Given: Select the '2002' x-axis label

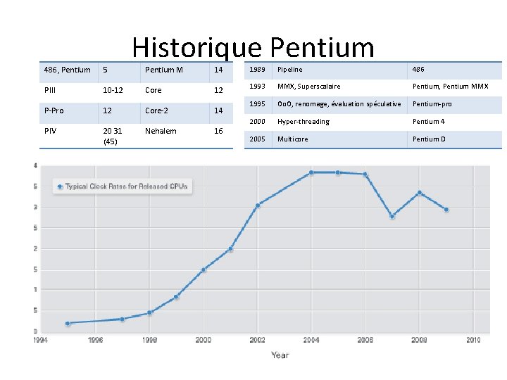Looking at the screenshot, I should tap(258, 340).
